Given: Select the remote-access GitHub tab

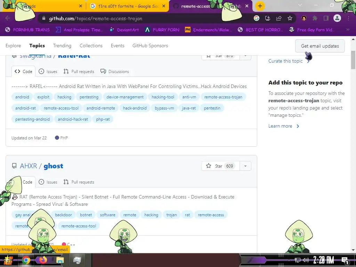Looking at the screenshot, I should [195, 6].
